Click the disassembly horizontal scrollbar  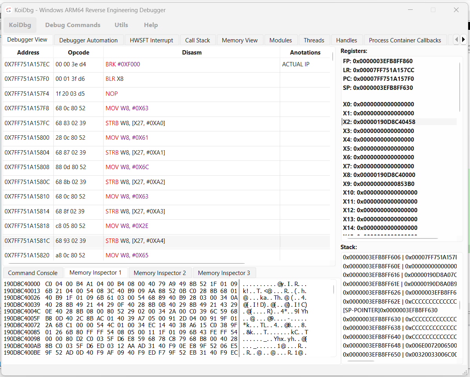pos(127,263)
